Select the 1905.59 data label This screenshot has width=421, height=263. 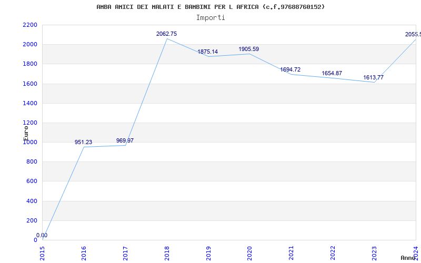[248, 49]
